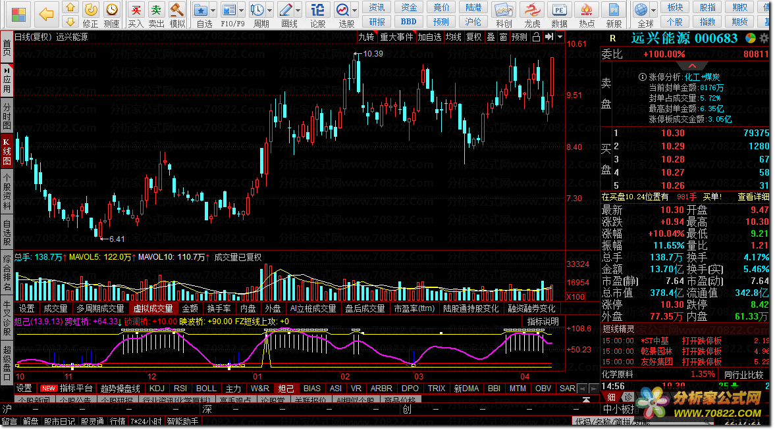
Task: Open the chart toolbar dropdown arrow
Action: (x=560, y=37)
